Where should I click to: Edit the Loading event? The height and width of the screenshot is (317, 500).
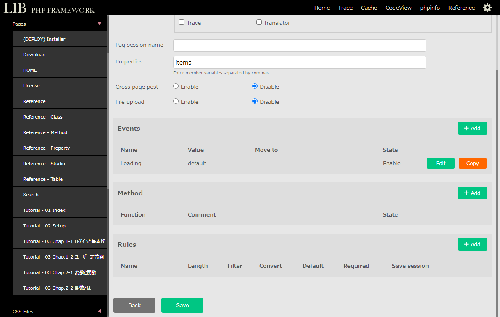click(x=440, y=163)
